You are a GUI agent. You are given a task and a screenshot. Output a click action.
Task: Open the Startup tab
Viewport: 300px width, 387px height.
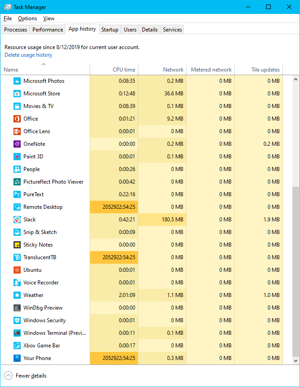[x=110, y=30]
